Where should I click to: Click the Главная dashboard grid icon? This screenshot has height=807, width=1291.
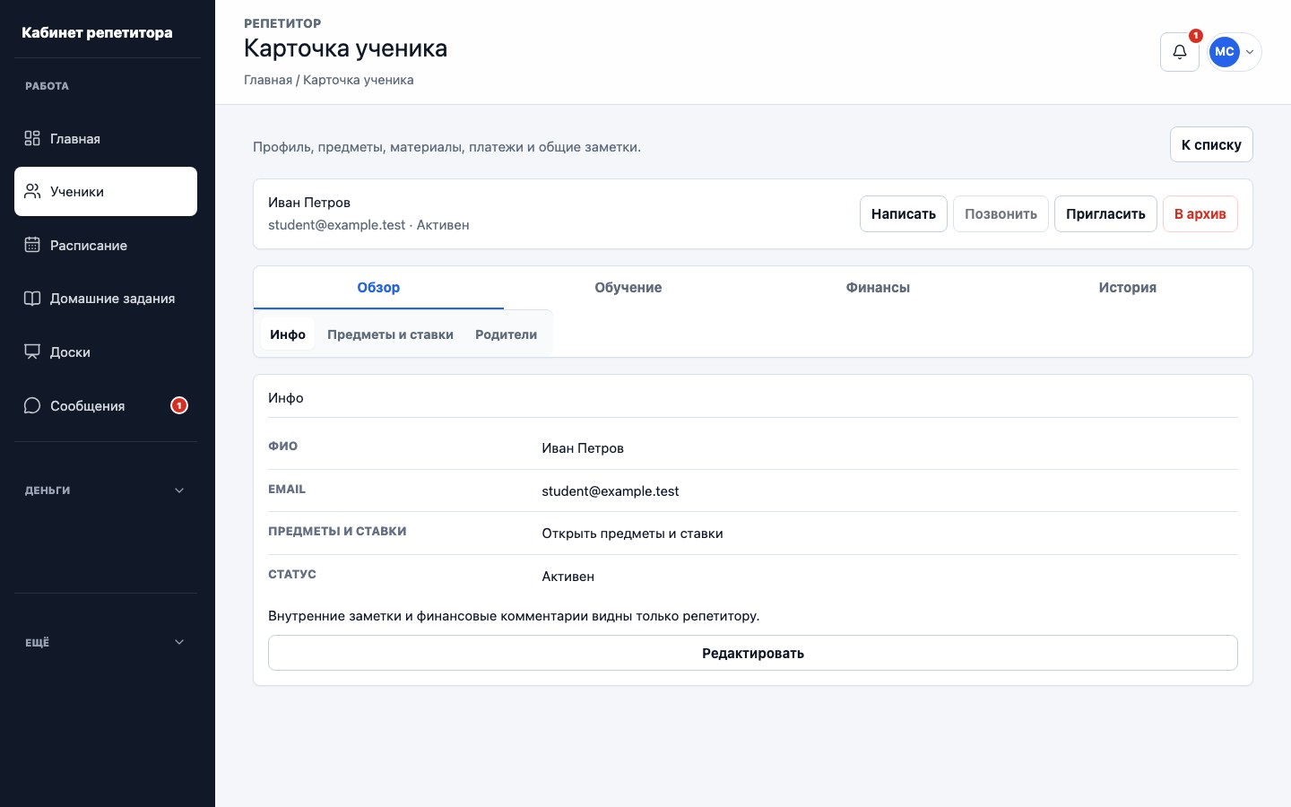pyautogui.click(x=32, y=138)
